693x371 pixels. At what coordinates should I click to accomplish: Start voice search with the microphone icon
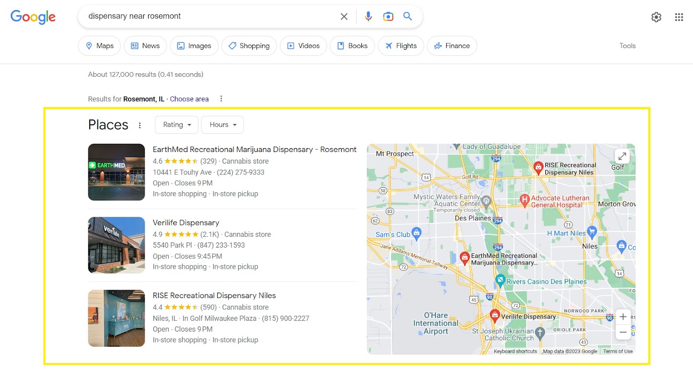368,16
